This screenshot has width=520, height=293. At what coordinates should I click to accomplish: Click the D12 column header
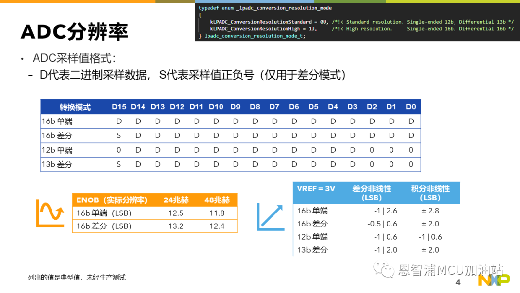click(177, 107)
